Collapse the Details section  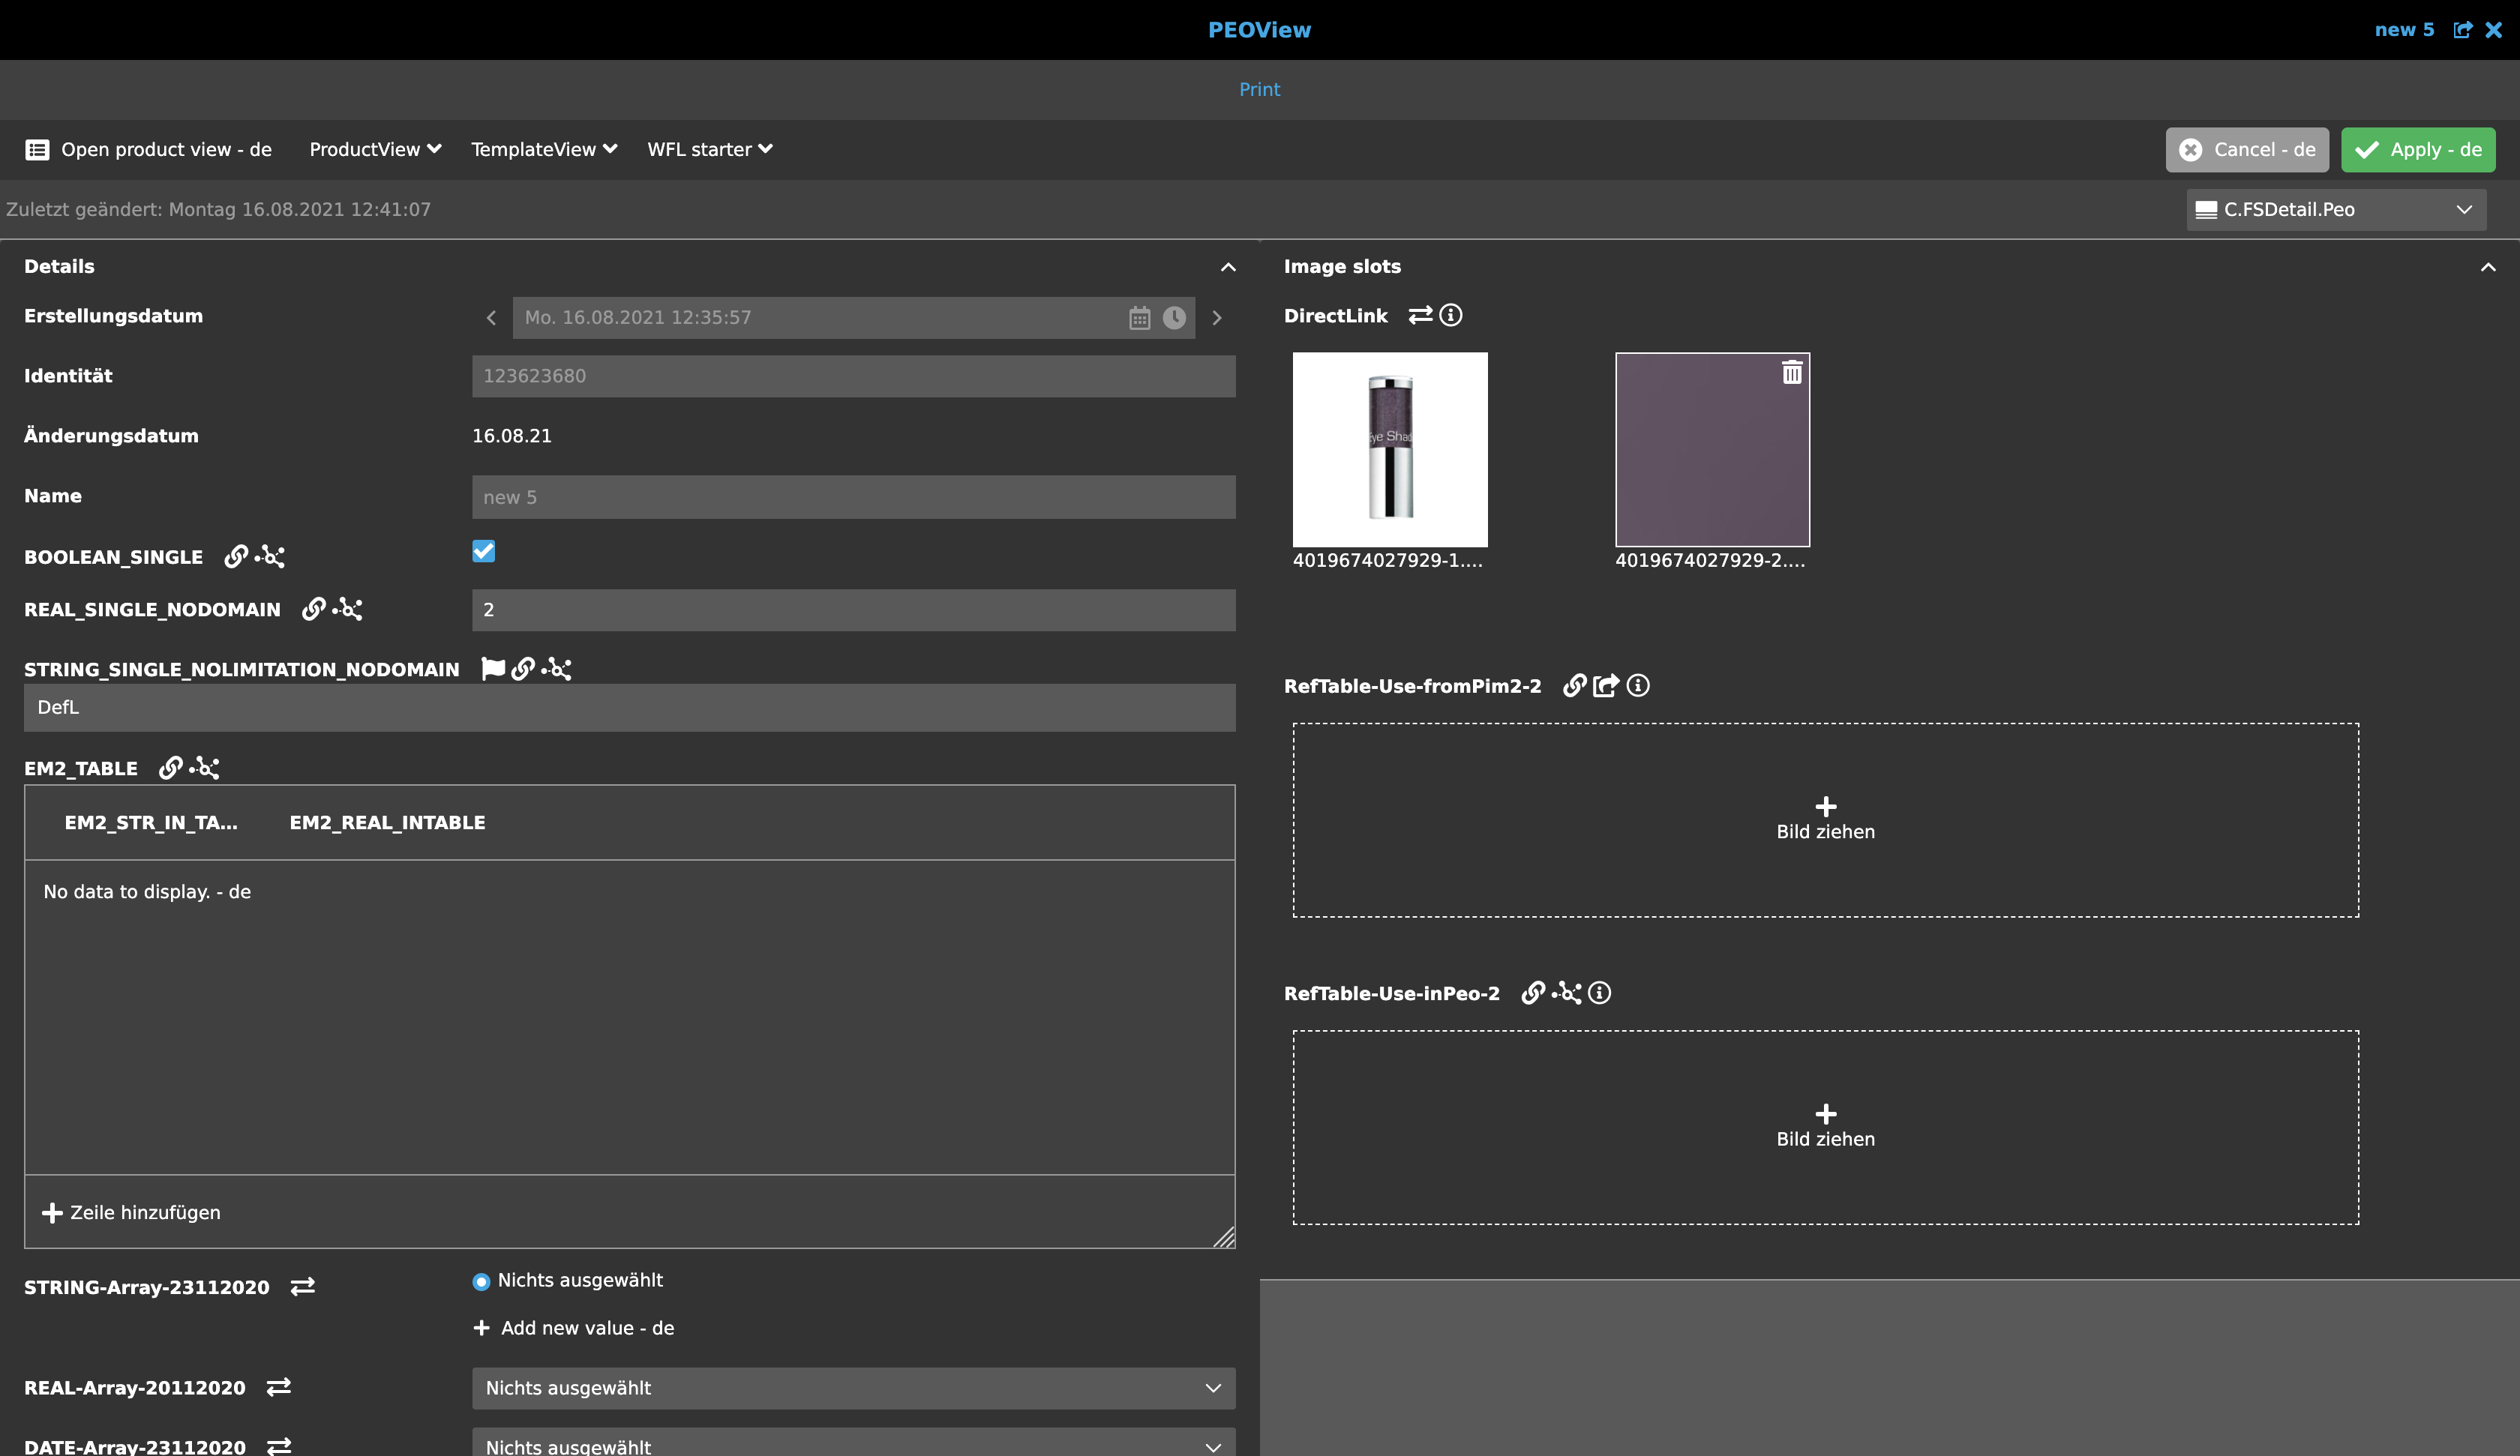[1228, 267]
